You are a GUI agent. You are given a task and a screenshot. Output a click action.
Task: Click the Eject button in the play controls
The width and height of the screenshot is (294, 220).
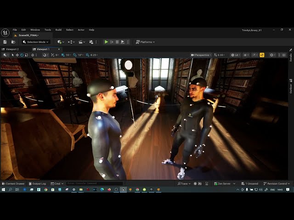pyautogui.click(x=123, y=42)
